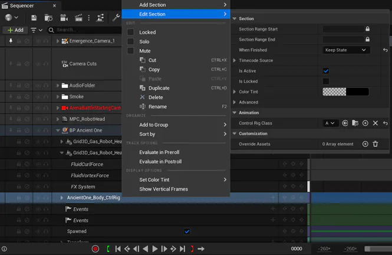Toggle the Is Active checkbox

(326, 71)
